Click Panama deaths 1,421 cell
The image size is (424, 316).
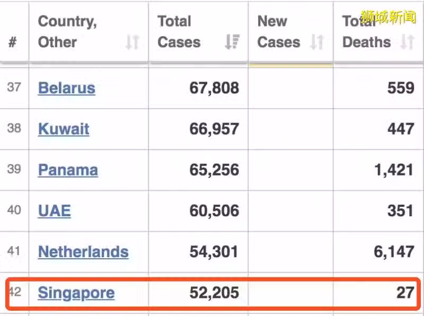(x=378, y=170)
